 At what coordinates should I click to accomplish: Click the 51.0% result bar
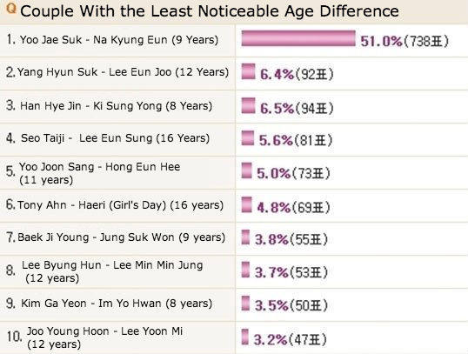pyautogui.click(x=298, y=38)
